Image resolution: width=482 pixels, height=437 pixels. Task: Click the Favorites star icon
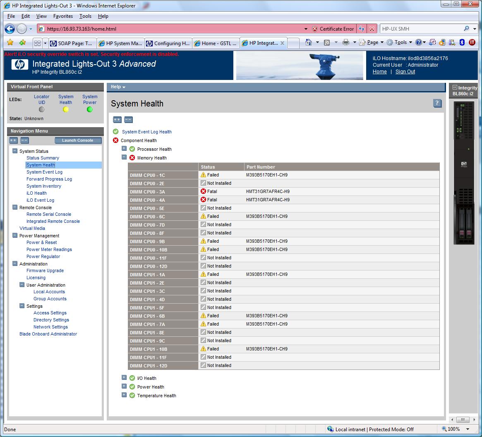point(10,43)
